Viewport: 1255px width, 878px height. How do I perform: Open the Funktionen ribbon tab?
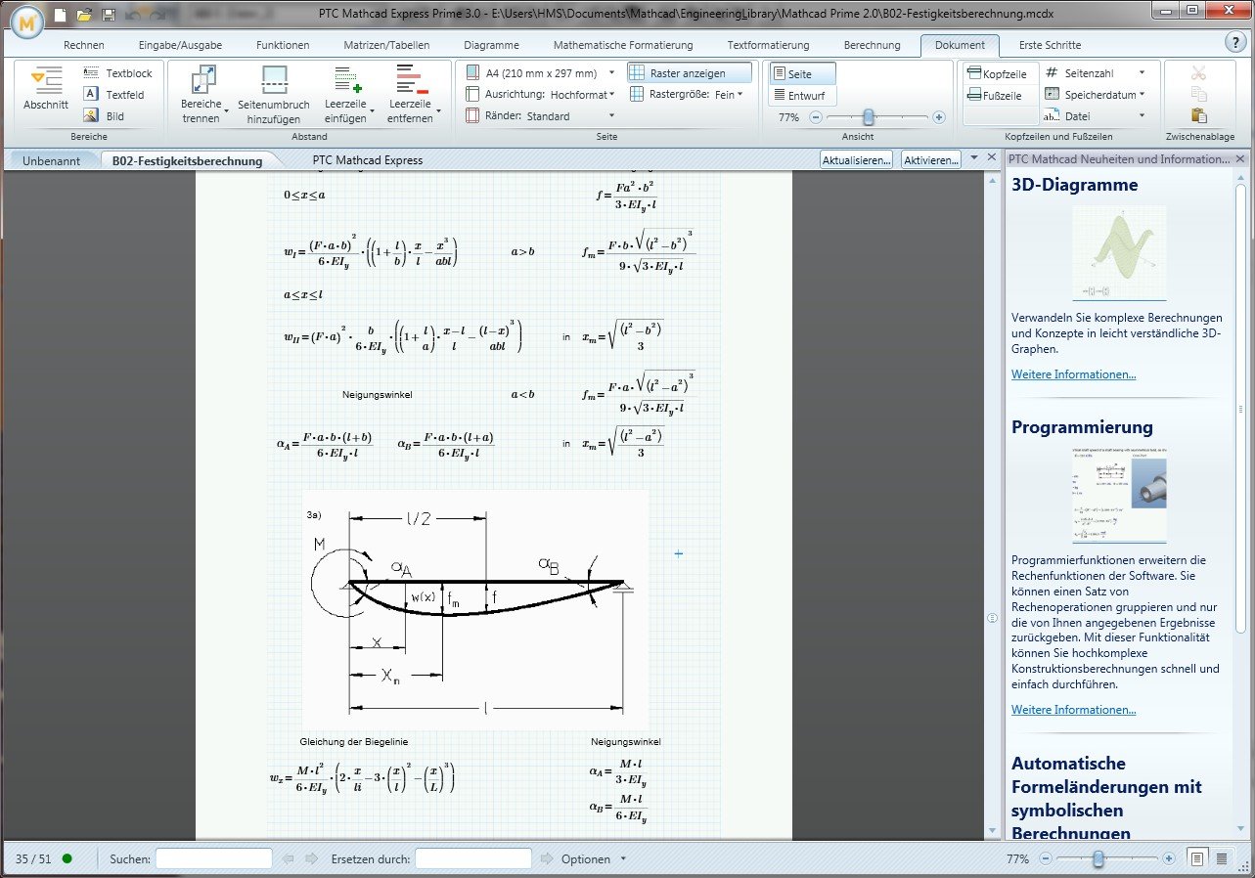[x=283, y=45]
